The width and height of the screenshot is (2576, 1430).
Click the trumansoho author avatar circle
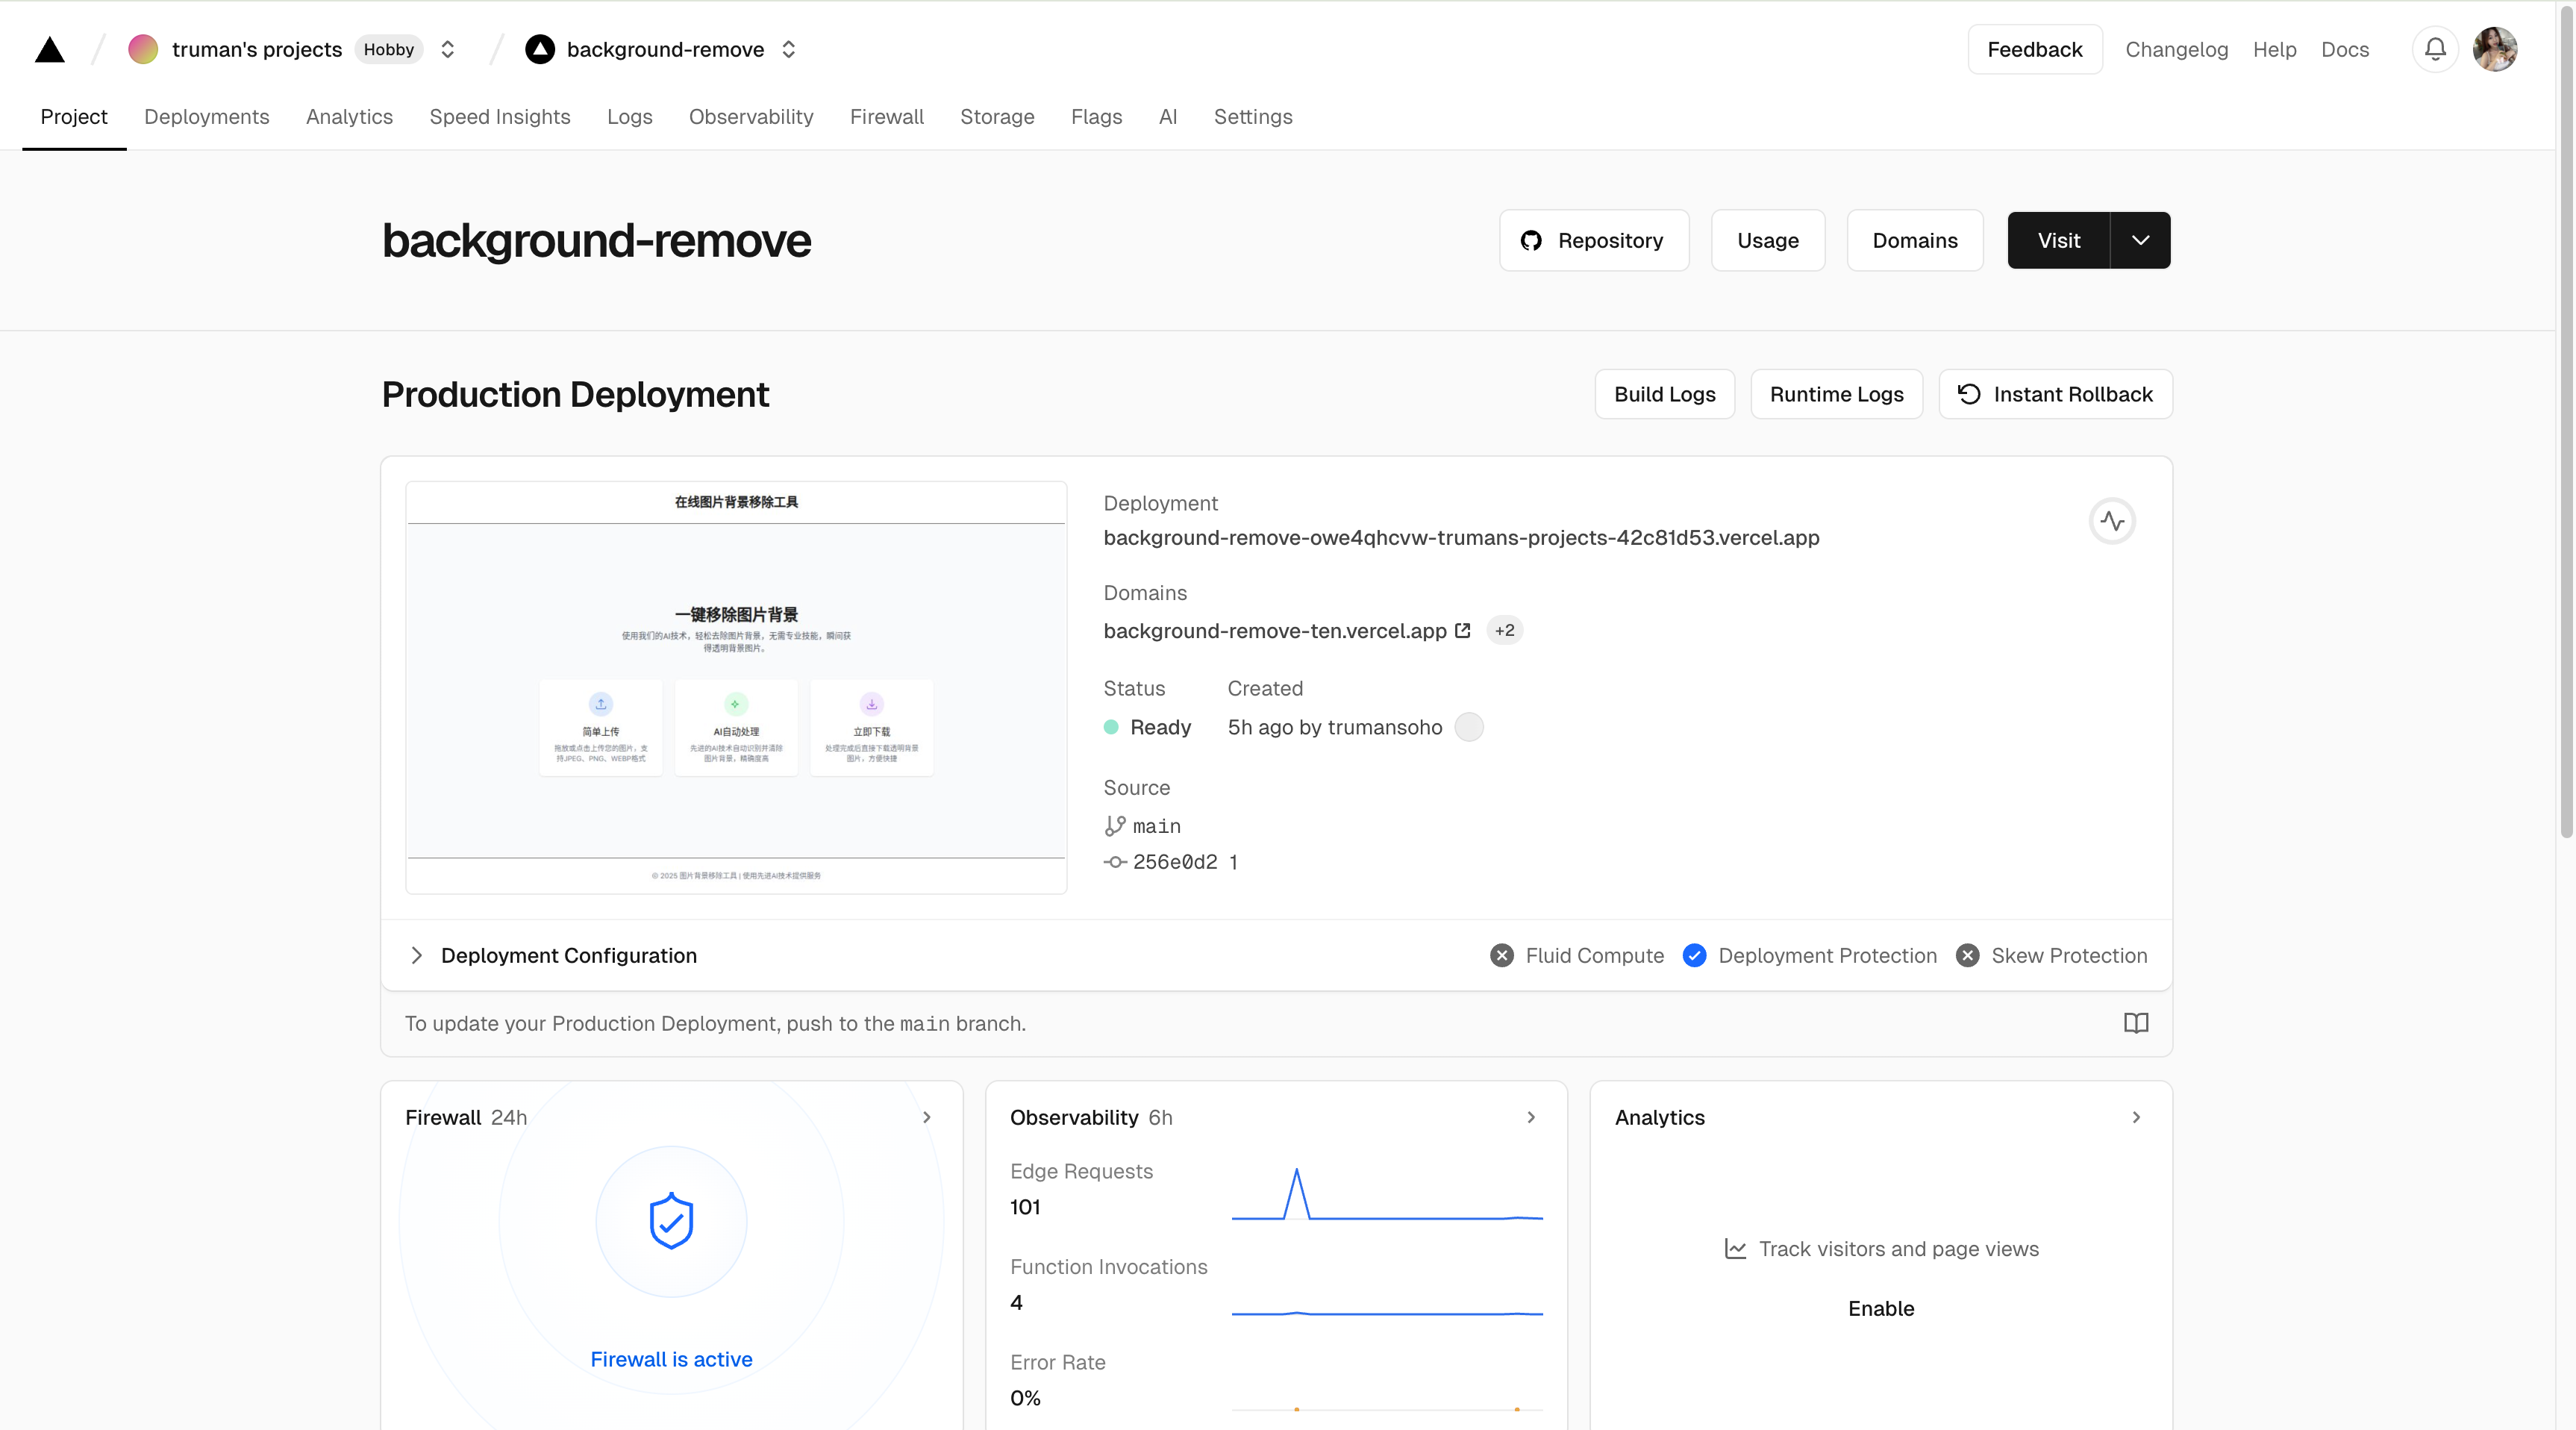(1469, 727)
